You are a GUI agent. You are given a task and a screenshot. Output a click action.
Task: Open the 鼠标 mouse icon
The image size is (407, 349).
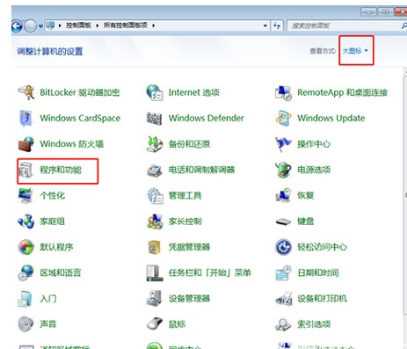155,324
